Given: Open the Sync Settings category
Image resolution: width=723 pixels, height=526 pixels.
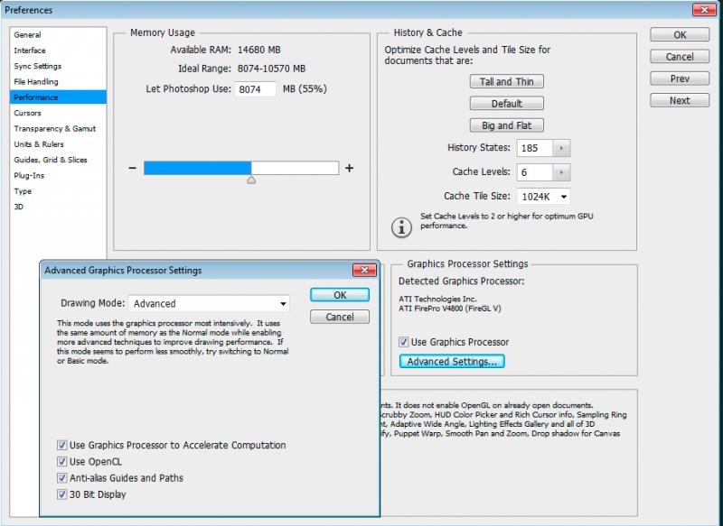Looking at the screenshot, I should click(x=58, y=66).
